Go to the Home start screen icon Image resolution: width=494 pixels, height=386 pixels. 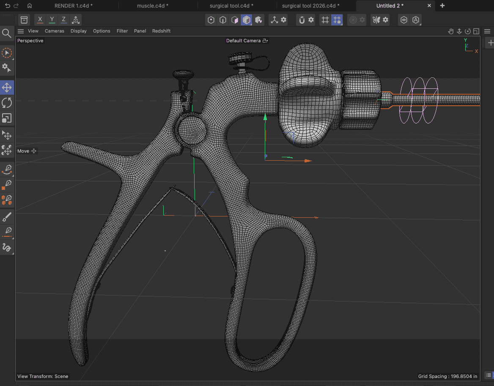29,6
